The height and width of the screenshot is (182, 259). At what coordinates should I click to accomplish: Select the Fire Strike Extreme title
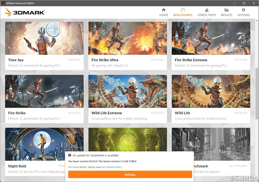coord(191,60)
